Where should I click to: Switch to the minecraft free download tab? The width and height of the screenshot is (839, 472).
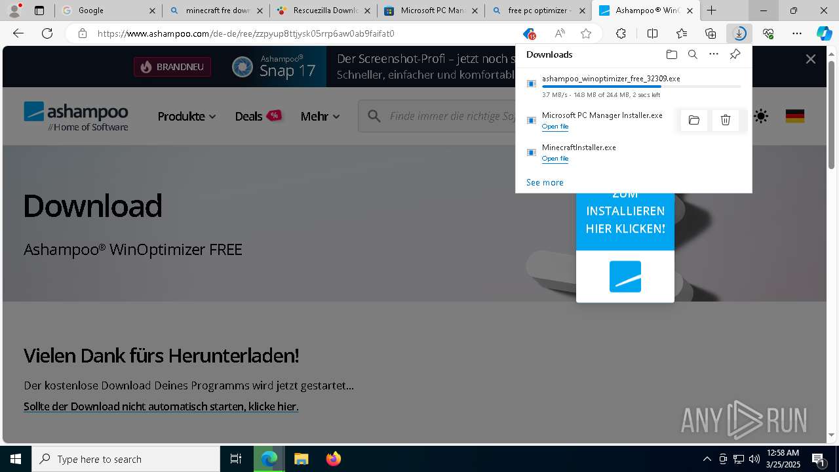tap(216, 10)
